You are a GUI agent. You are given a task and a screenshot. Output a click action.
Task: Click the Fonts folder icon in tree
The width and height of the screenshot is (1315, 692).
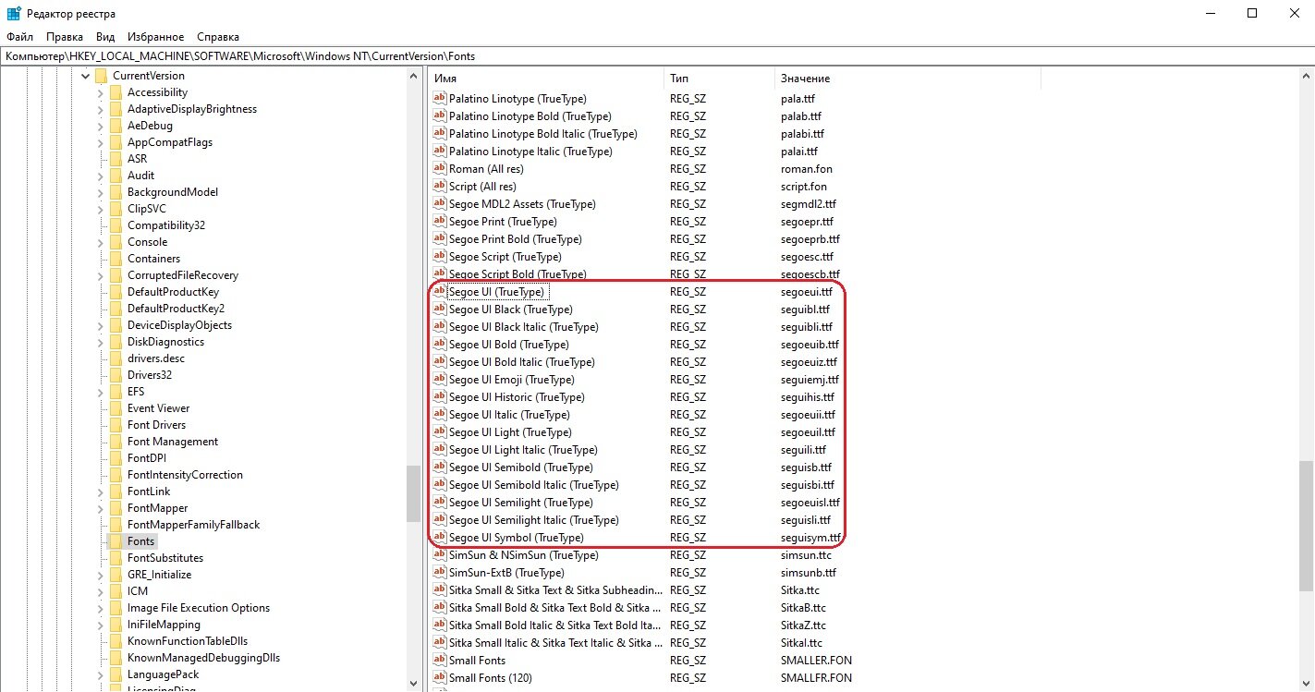116,541
